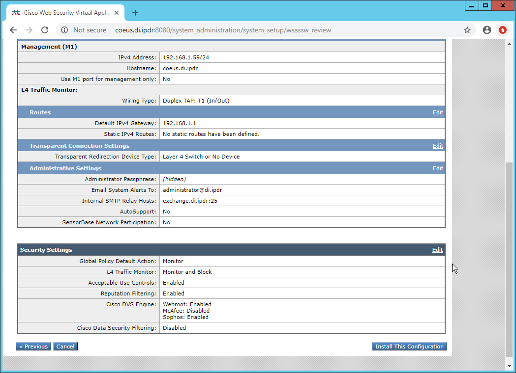
Task: Go back to the previous browser page
Action: [x=13, y=30]
